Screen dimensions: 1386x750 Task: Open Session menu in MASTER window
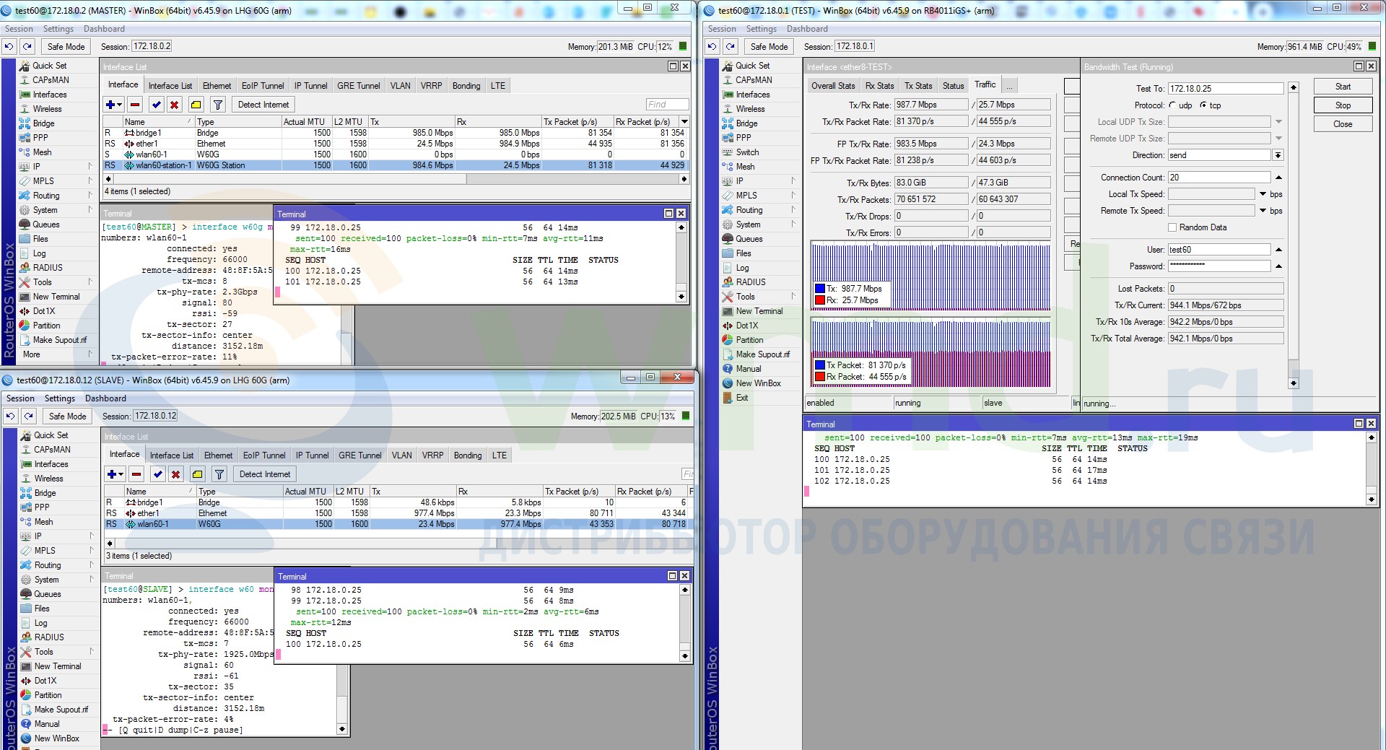19,29
